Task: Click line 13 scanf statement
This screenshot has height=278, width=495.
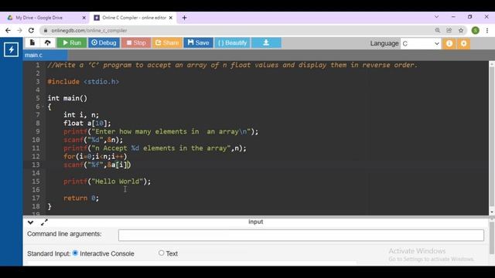Action: [x=97, y=164]
